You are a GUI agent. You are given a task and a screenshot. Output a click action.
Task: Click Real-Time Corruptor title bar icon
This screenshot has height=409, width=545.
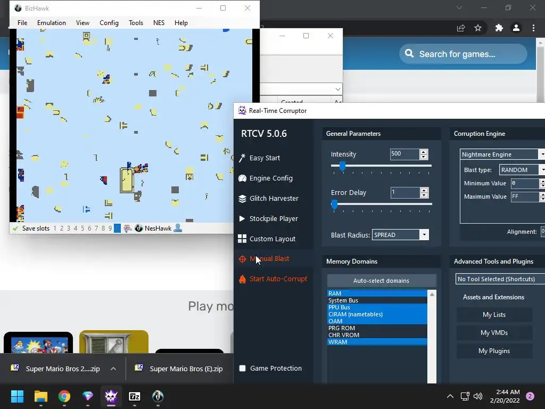(x=242, y=111)
